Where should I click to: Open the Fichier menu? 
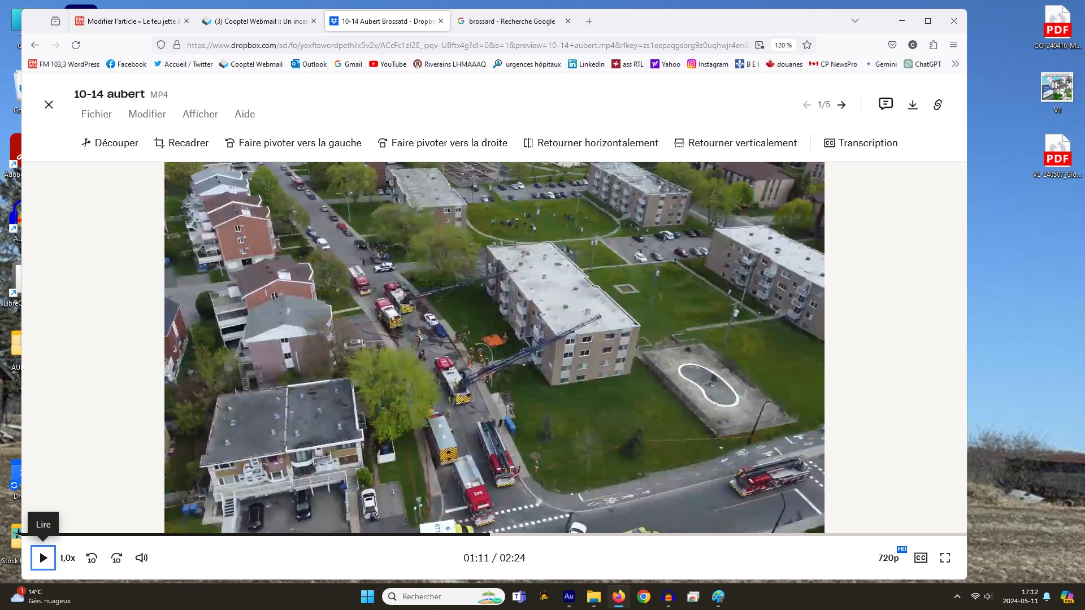point(96,114)
